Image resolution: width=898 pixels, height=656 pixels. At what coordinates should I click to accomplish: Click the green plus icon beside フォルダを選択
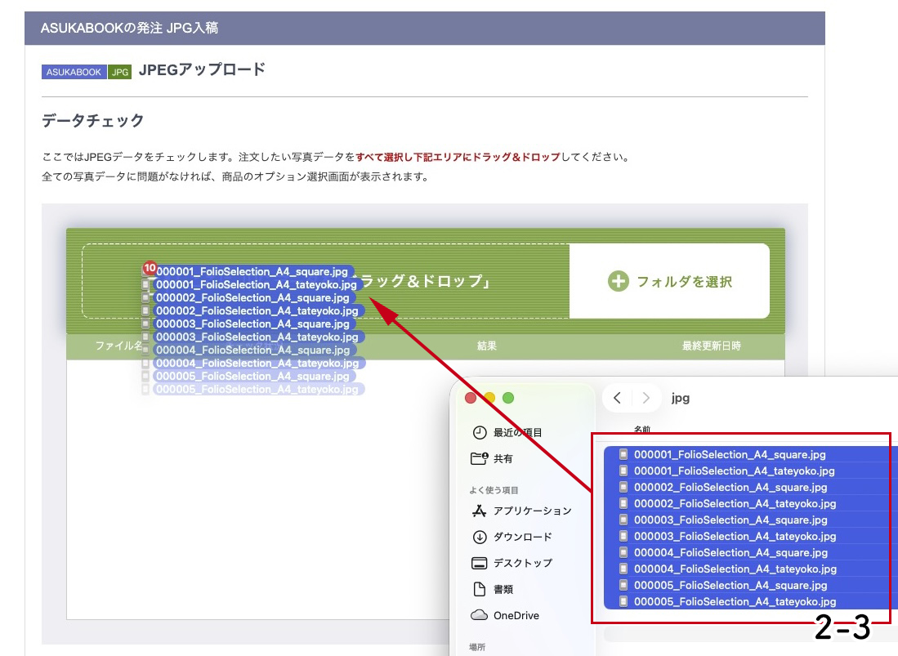click(x=619, y=282)
